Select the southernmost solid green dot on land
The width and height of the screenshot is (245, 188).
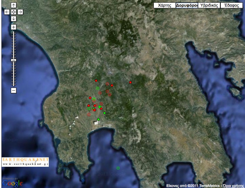(99, 119)
